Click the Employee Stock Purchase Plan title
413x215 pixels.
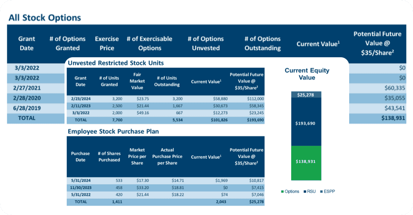[x=113, y=132]
